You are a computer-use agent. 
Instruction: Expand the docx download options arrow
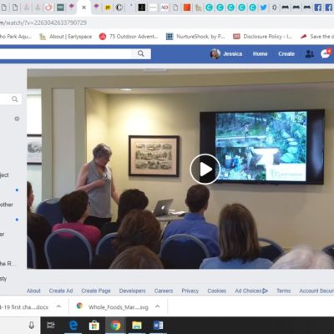58,306
